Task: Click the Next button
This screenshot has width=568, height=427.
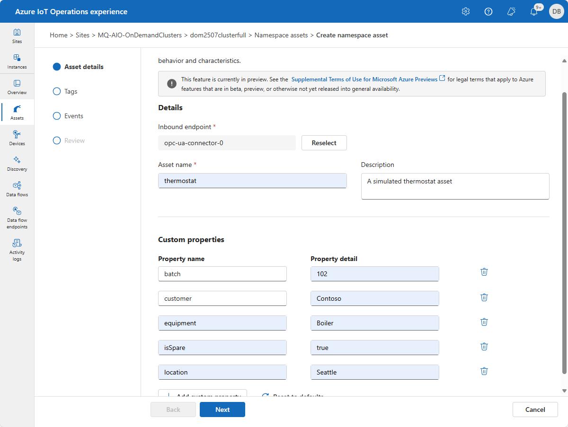Action: tap(222, 410)
